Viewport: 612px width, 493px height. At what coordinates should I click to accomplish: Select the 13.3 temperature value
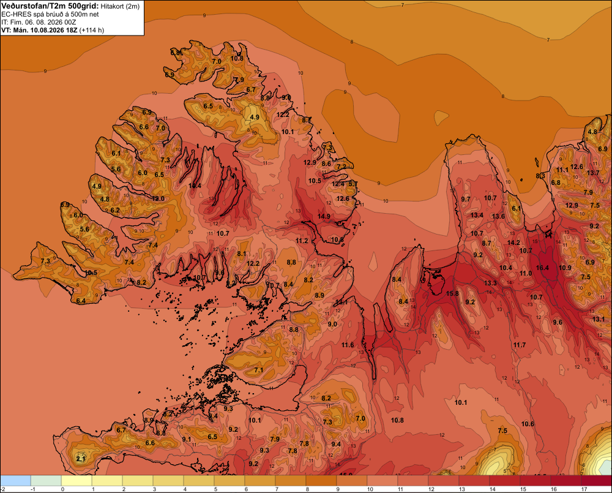490,283
